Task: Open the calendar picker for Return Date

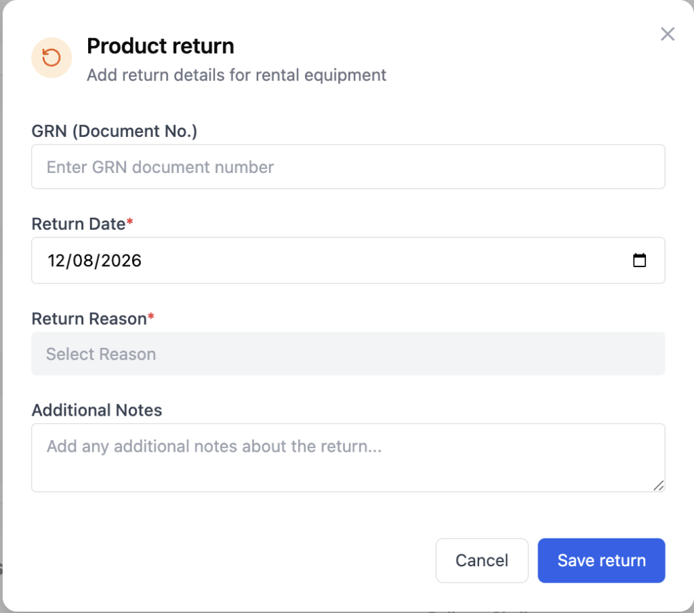Action: [639, 260]
